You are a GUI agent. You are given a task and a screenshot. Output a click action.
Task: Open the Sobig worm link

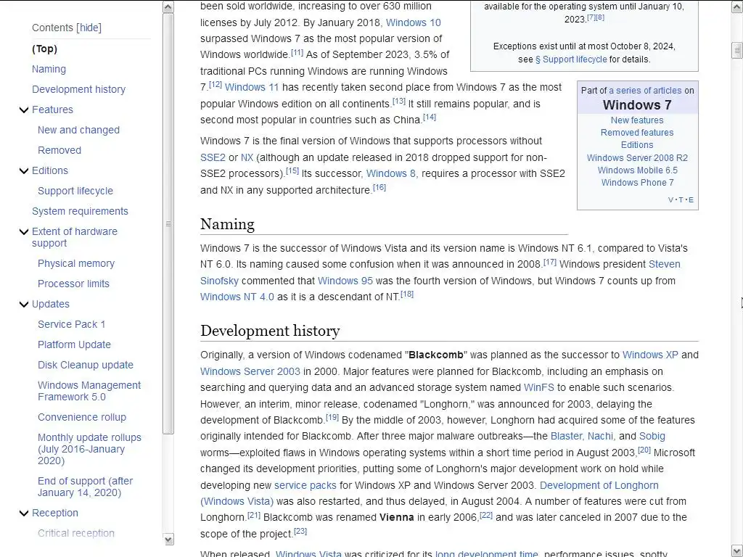[652, 436]
